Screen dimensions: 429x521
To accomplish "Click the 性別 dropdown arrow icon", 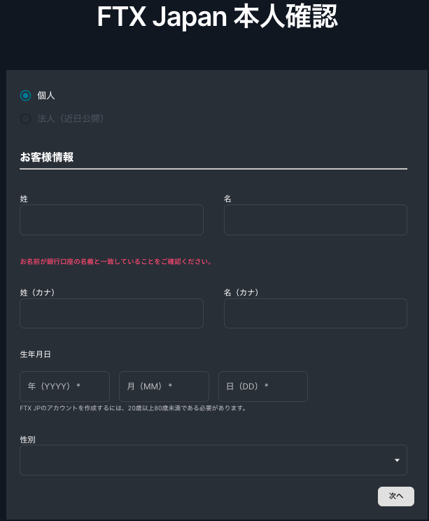I will 397,460.
